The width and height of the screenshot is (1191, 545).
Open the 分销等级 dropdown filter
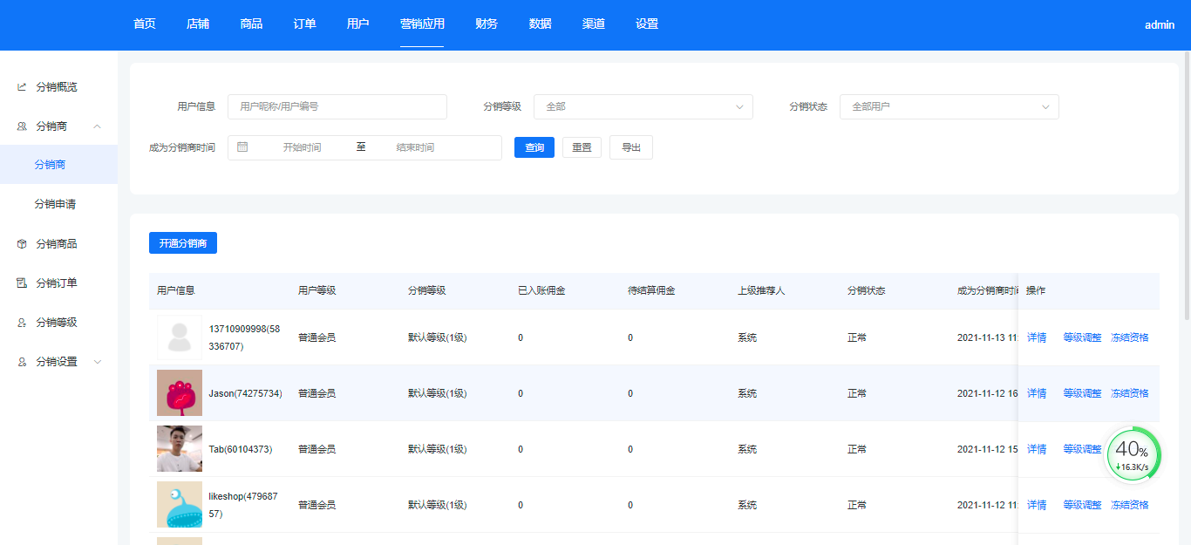click(643, 106)
